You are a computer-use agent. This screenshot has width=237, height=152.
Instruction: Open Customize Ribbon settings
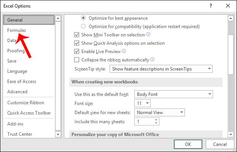(25, 103)
